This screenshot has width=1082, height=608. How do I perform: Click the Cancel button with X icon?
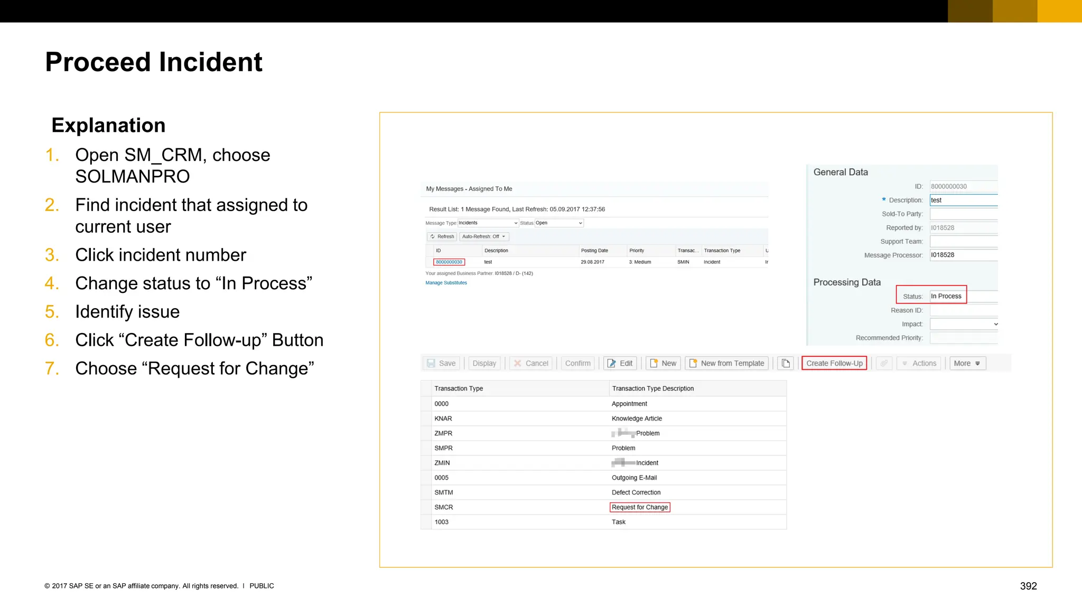tap(531, 363)
